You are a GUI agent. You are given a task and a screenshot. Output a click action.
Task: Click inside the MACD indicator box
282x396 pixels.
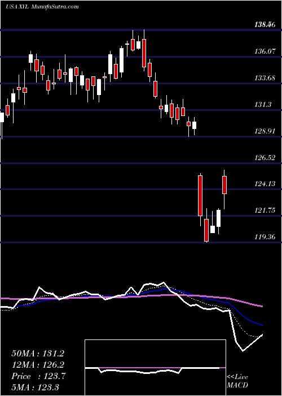coord(155,368)
